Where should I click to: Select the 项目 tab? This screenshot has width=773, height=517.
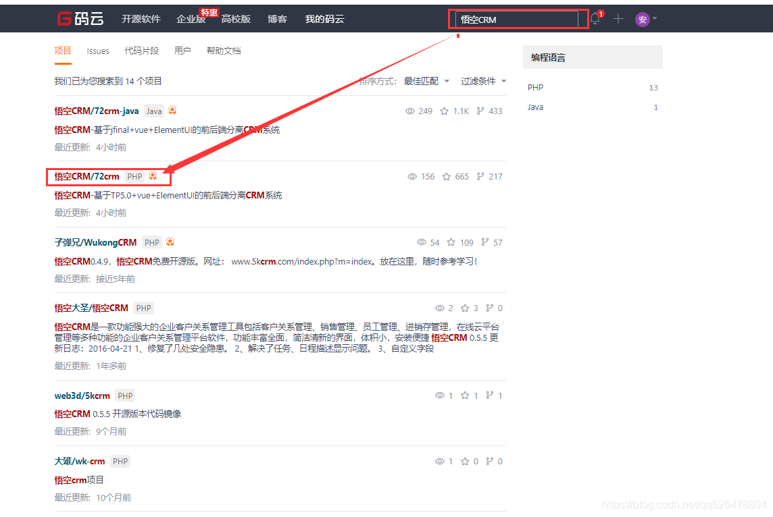(x=63, y=51)
